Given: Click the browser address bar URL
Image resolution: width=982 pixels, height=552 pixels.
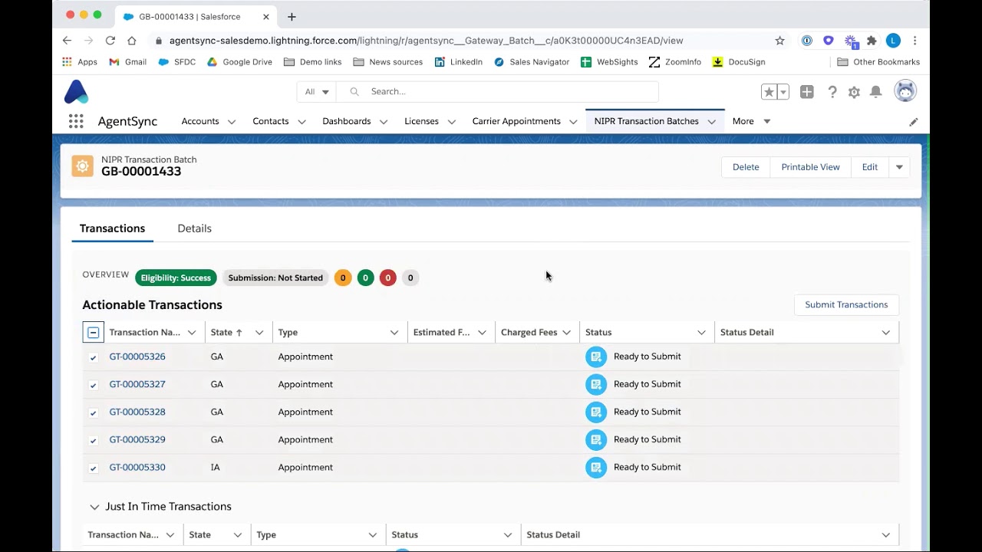Looking at the screenshot, I should point(426,41).
